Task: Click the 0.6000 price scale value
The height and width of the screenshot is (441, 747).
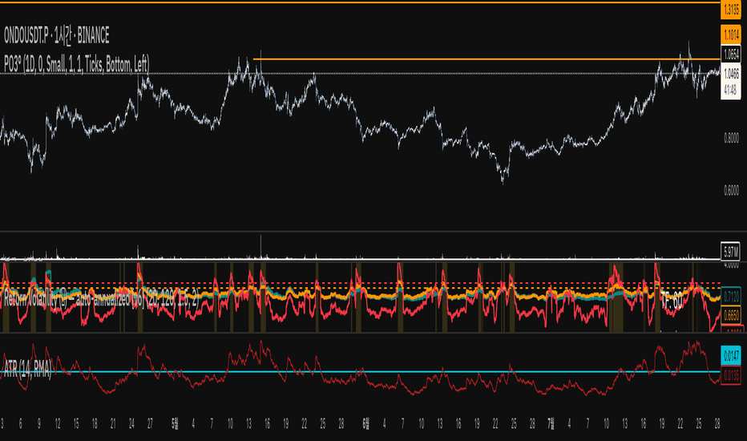Action: coord(731,190)
